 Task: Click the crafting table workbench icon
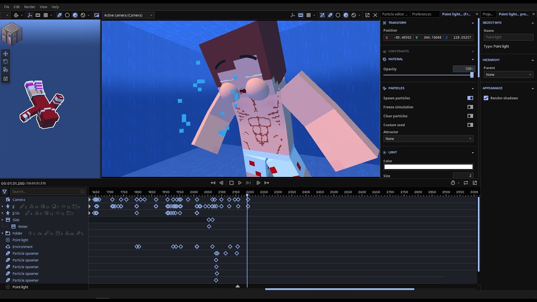[x=11, y=34]
